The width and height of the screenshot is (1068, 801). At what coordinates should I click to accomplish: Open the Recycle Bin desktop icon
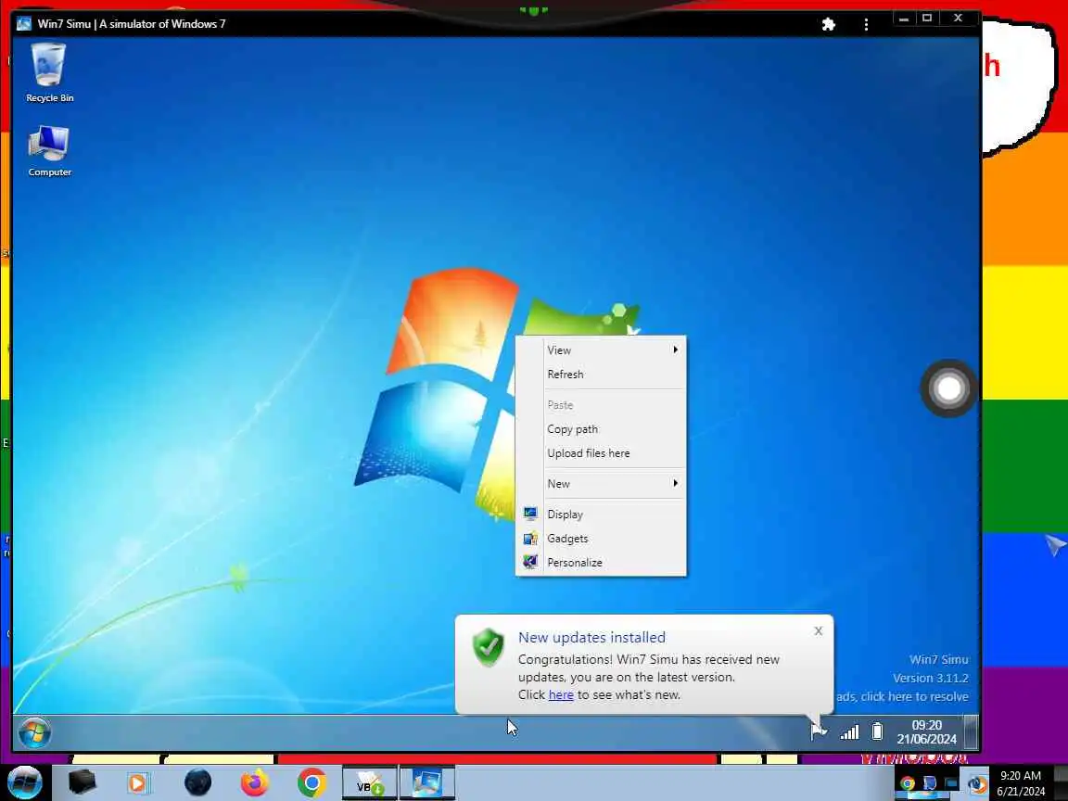pyautogui.click(x=49, y=72)
